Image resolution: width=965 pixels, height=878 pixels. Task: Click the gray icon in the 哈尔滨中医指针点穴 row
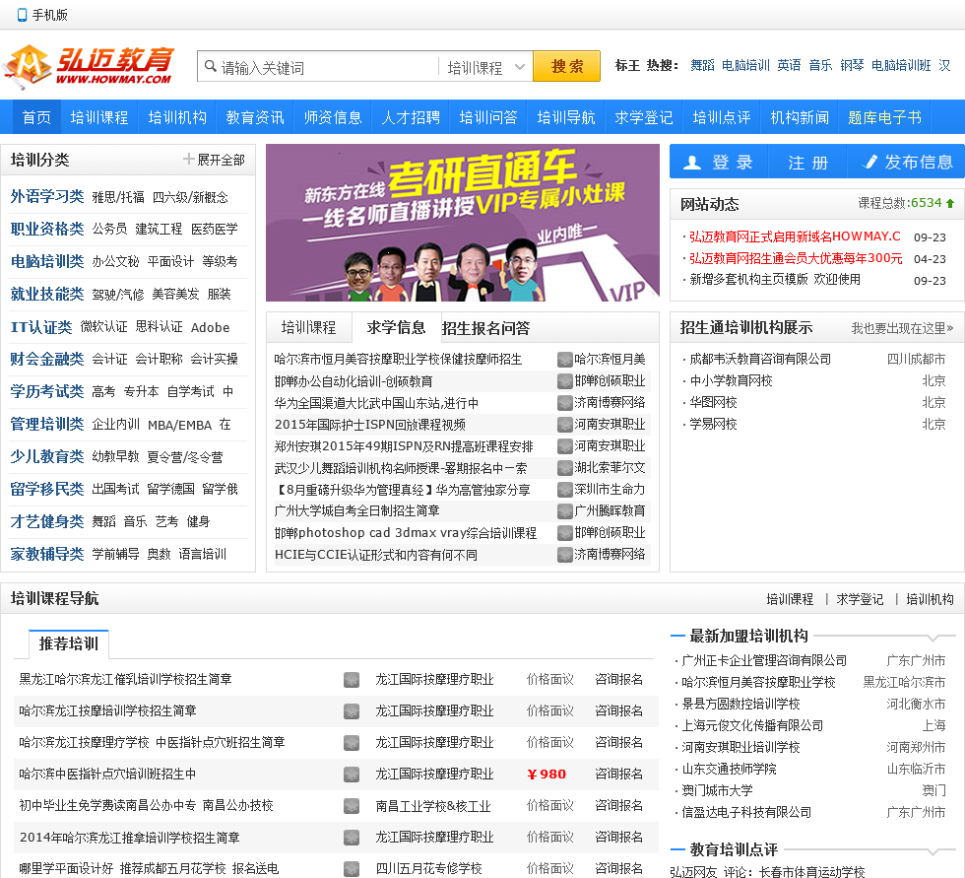pyautogui.click(x=352, y=774)
